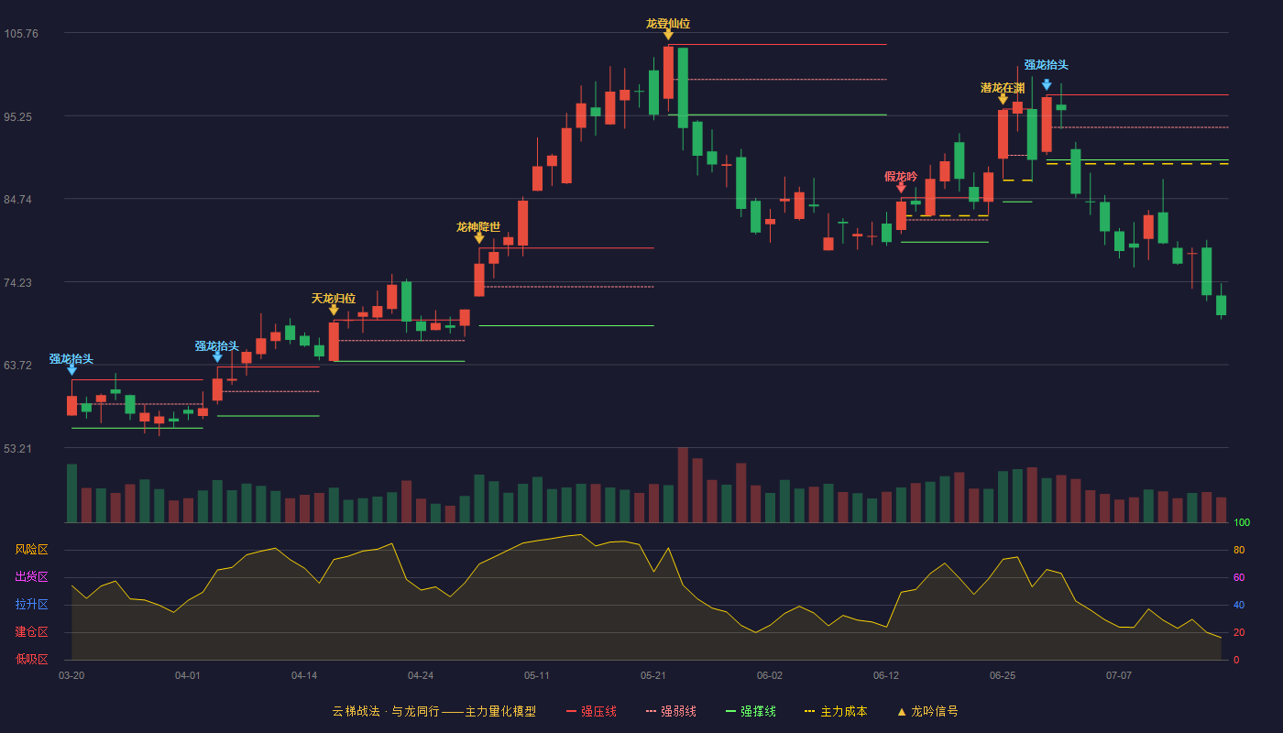Toggle the 强撑线 legend series
Screen dimensions: 1283x733
pos(751,711)
